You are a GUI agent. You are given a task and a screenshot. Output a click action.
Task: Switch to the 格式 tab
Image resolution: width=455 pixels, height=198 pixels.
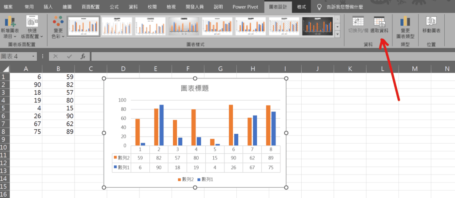(302, 7)
